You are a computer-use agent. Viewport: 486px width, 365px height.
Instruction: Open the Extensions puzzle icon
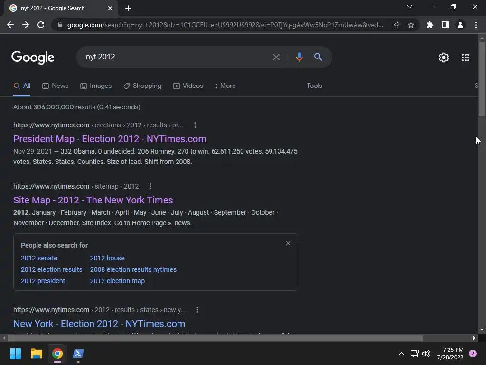coord(430,25)
